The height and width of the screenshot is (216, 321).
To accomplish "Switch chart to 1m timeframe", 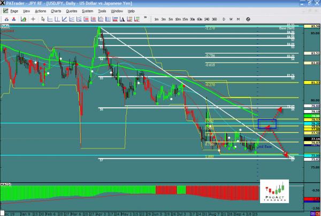I will click(x=156, y=19).
